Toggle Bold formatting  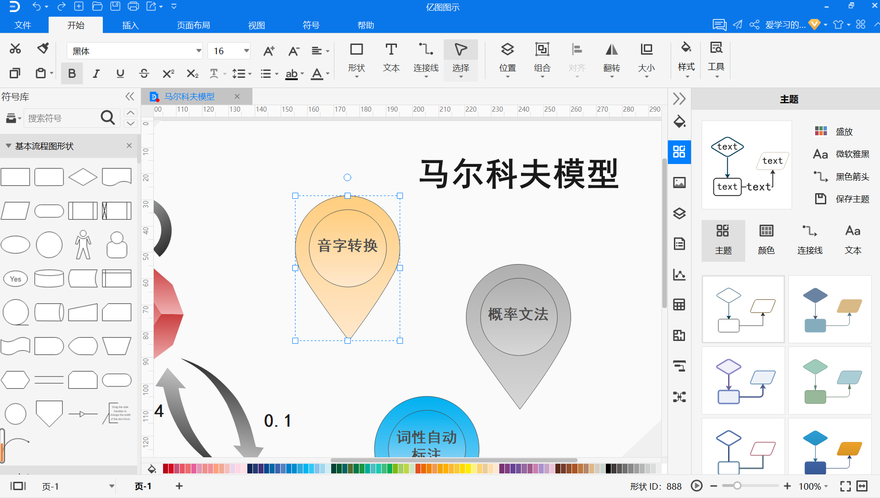(72, 74)
